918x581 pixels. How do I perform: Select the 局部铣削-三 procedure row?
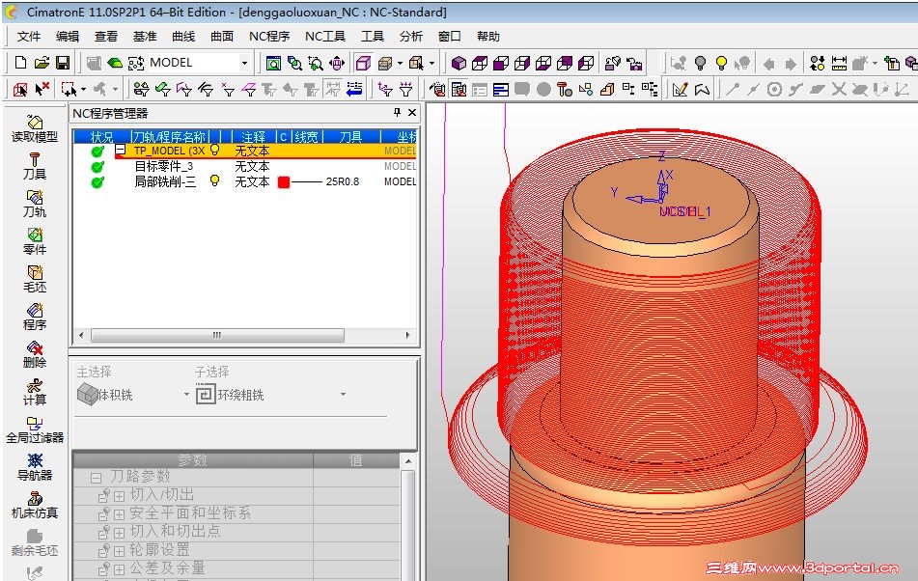(x=244, y=181)
